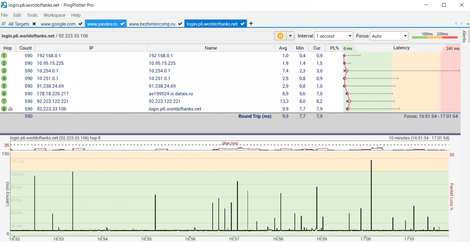Click the checkmark on www.yandex.ru tab
This screenshot has width=470, height=242.
coord(123,24)
